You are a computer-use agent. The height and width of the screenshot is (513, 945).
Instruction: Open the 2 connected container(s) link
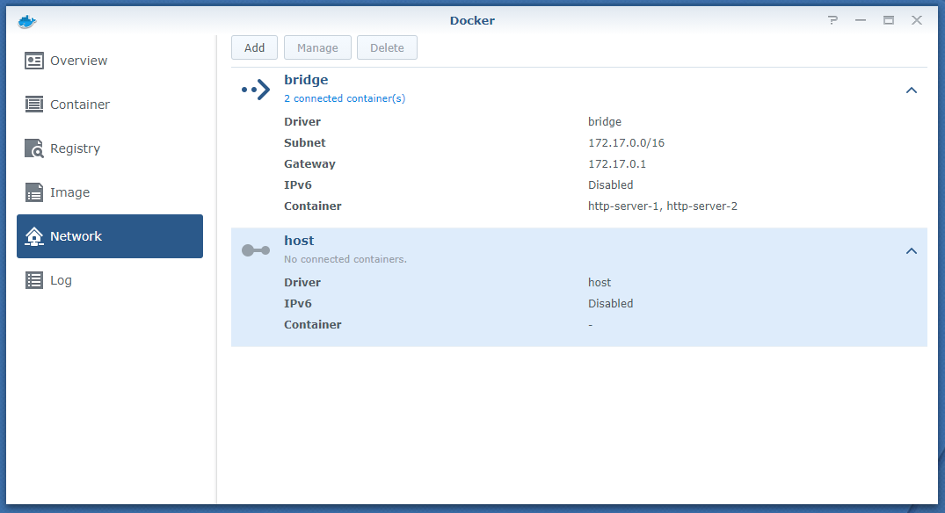(345, 98)
